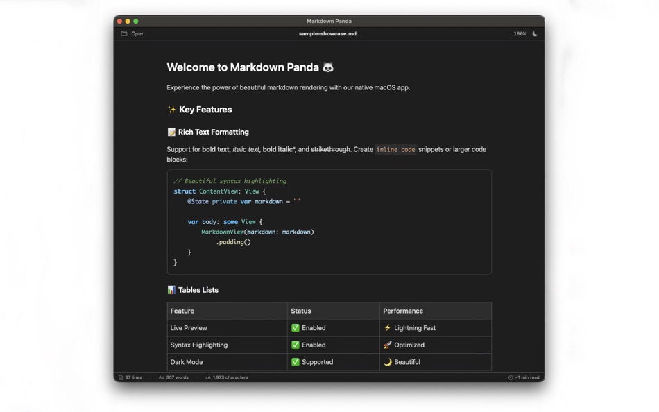Click the Supported cell text
The image size is (659, 412).
coord(317,362)
